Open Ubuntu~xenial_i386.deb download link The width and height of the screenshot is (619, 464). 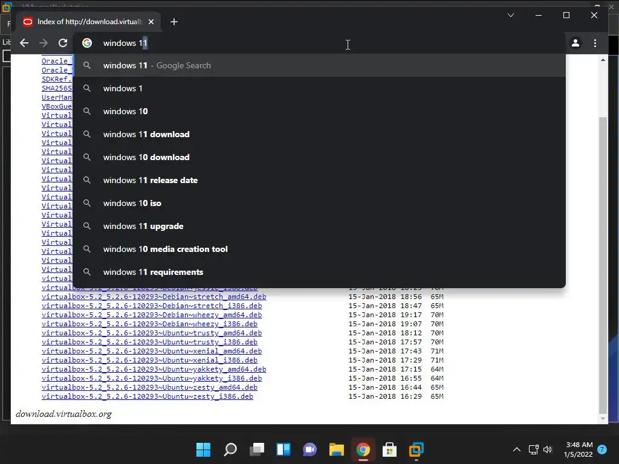[150, 360]
